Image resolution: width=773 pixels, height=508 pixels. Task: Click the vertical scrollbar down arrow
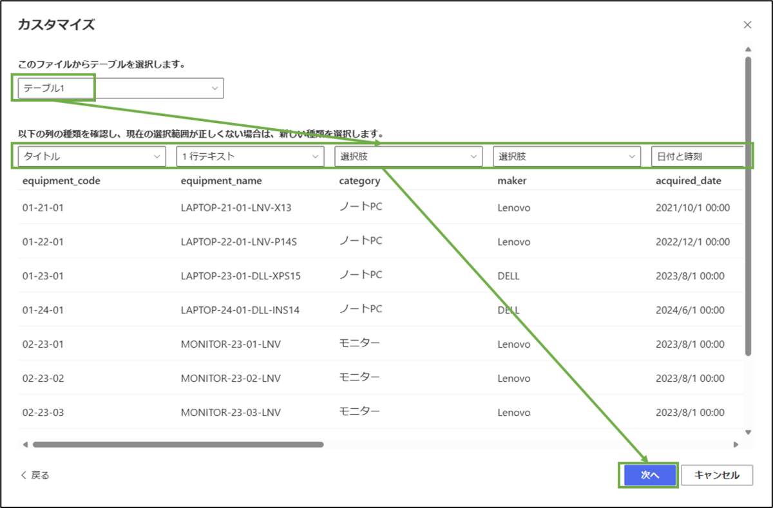748,433
